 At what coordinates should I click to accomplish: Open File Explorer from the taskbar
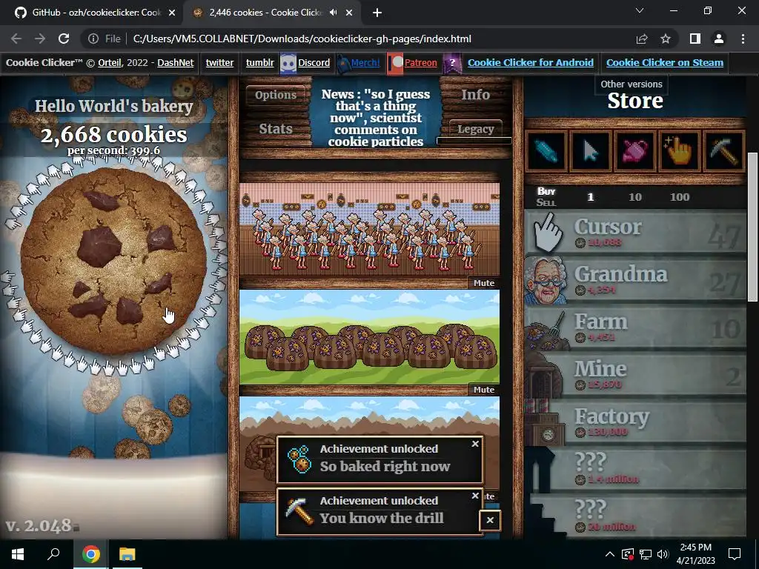[x=127, y=553]
